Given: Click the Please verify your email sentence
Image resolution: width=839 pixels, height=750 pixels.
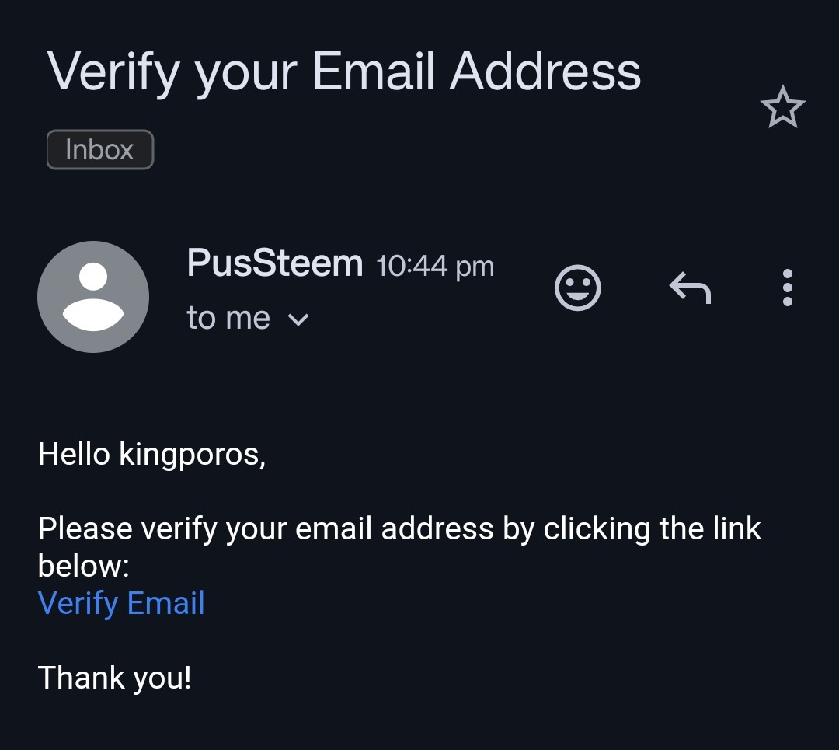Looking at the screenshot, I should pos(399,547).
